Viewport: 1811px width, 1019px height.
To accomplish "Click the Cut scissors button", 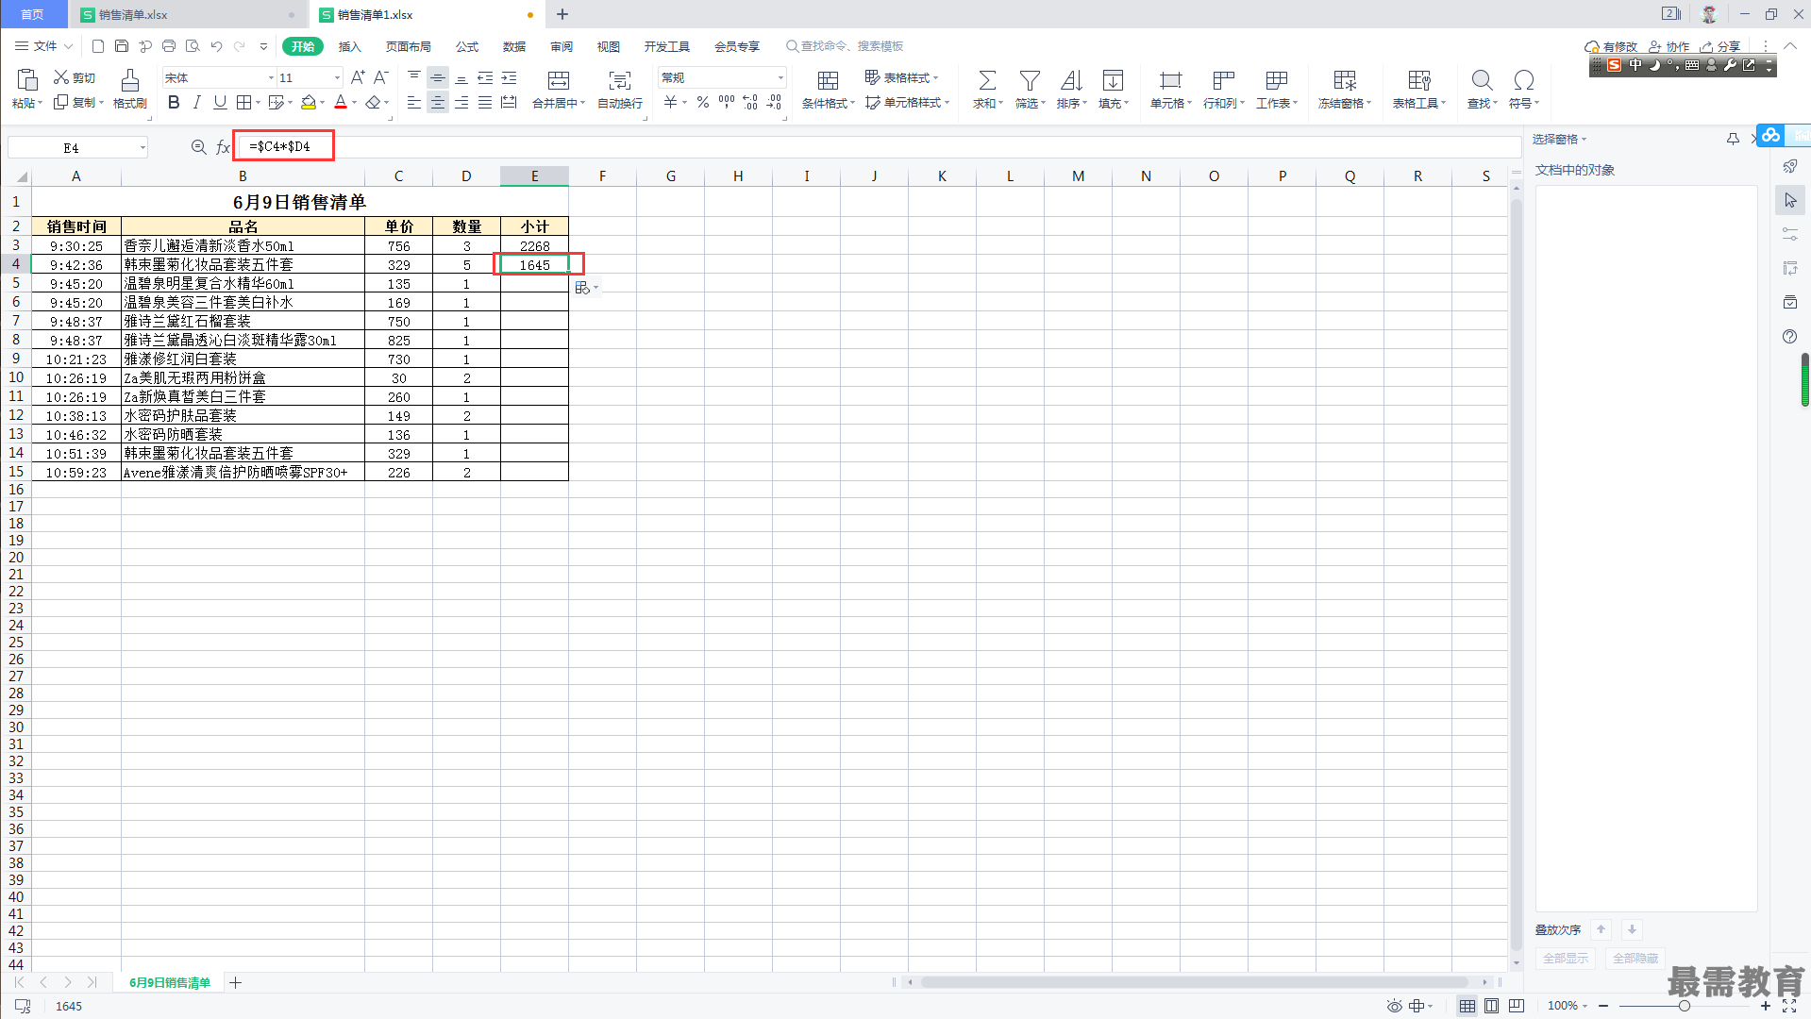I will [x=75, y=77].
